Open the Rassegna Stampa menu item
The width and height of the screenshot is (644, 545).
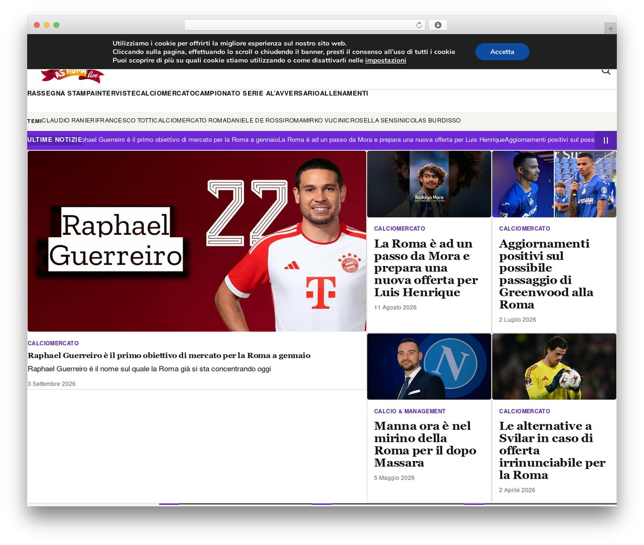pos(57,94)
